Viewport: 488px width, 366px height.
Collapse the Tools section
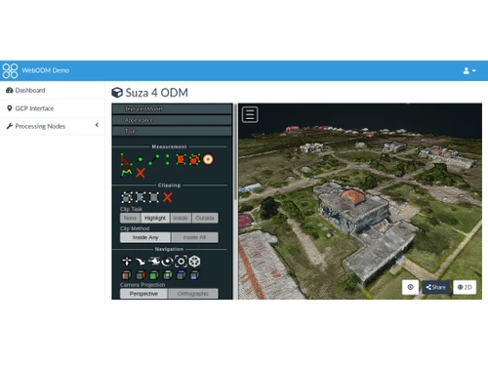pos(172,131)
